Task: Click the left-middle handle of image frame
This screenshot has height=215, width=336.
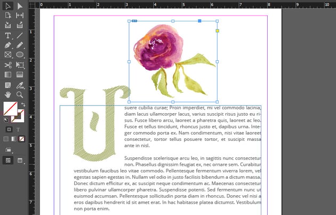Action: click(x=129, y=62)
